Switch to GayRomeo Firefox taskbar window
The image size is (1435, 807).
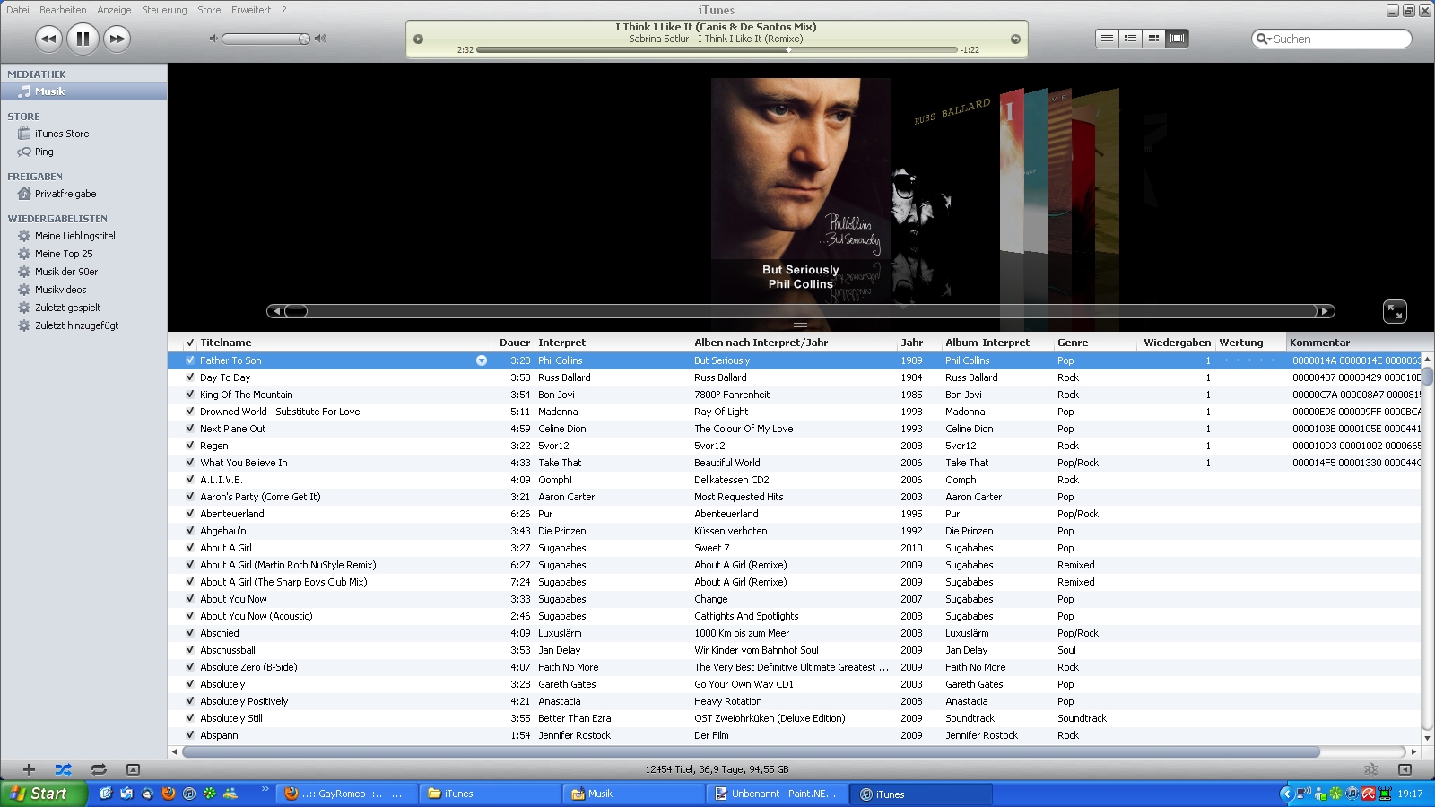click(347, 794)
